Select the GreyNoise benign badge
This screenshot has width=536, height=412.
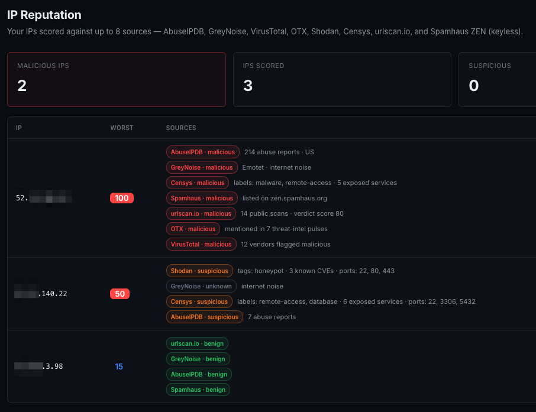point(198,359)
